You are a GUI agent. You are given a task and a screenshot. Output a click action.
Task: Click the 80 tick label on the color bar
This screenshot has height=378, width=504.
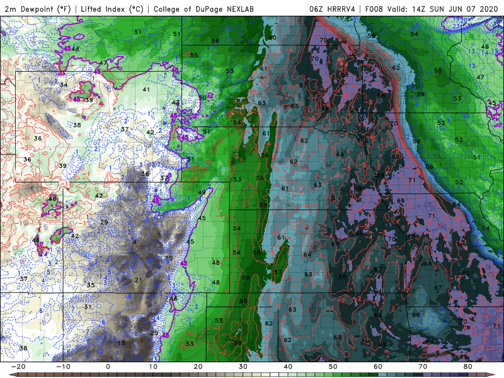tap(468, 367)
